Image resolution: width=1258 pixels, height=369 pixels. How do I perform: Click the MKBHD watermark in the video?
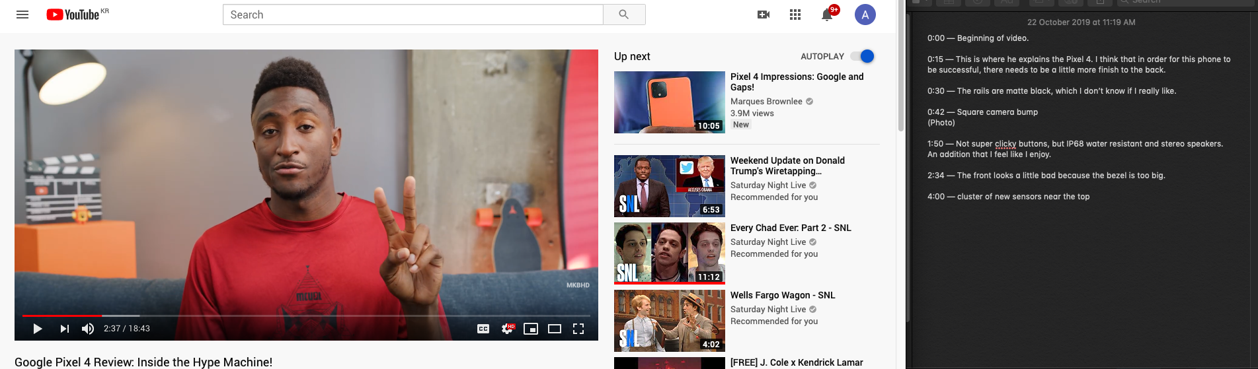[x=578, y=285]
